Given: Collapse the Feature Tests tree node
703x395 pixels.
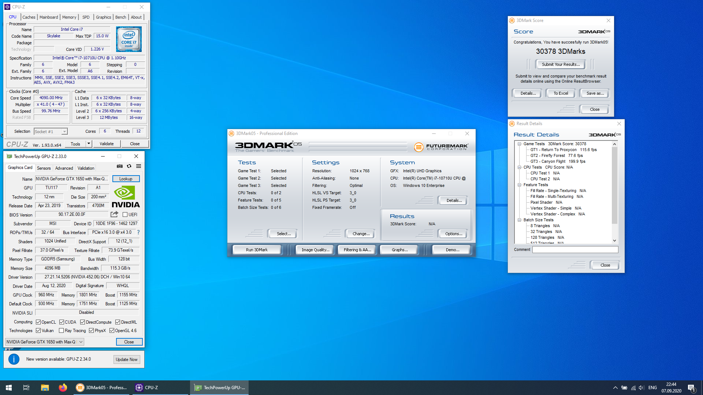Looking at the screenshot, I should pos(519,185).
